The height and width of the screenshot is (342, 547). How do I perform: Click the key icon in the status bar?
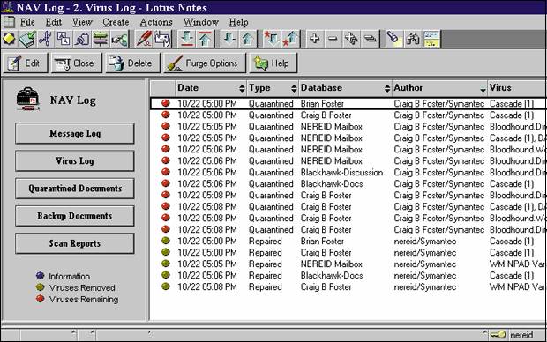coord(498,335)
